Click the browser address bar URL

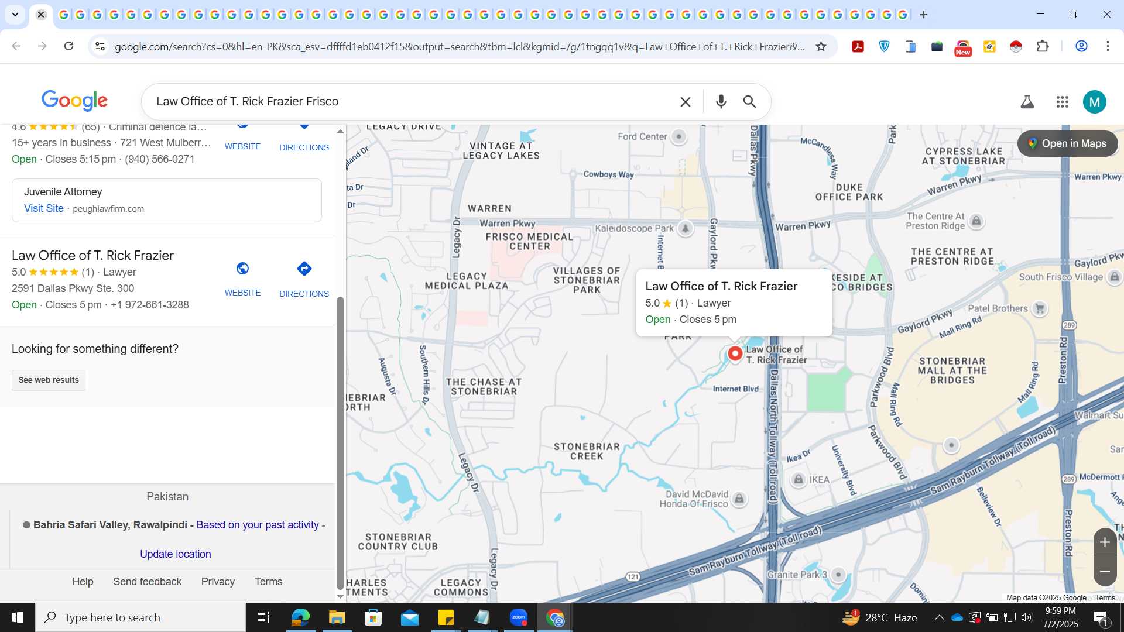click(x=460, y=46)
